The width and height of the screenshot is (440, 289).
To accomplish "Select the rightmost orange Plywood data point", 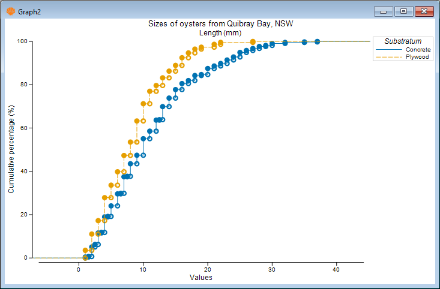I will pyautogui.click(x=253, y=42).
